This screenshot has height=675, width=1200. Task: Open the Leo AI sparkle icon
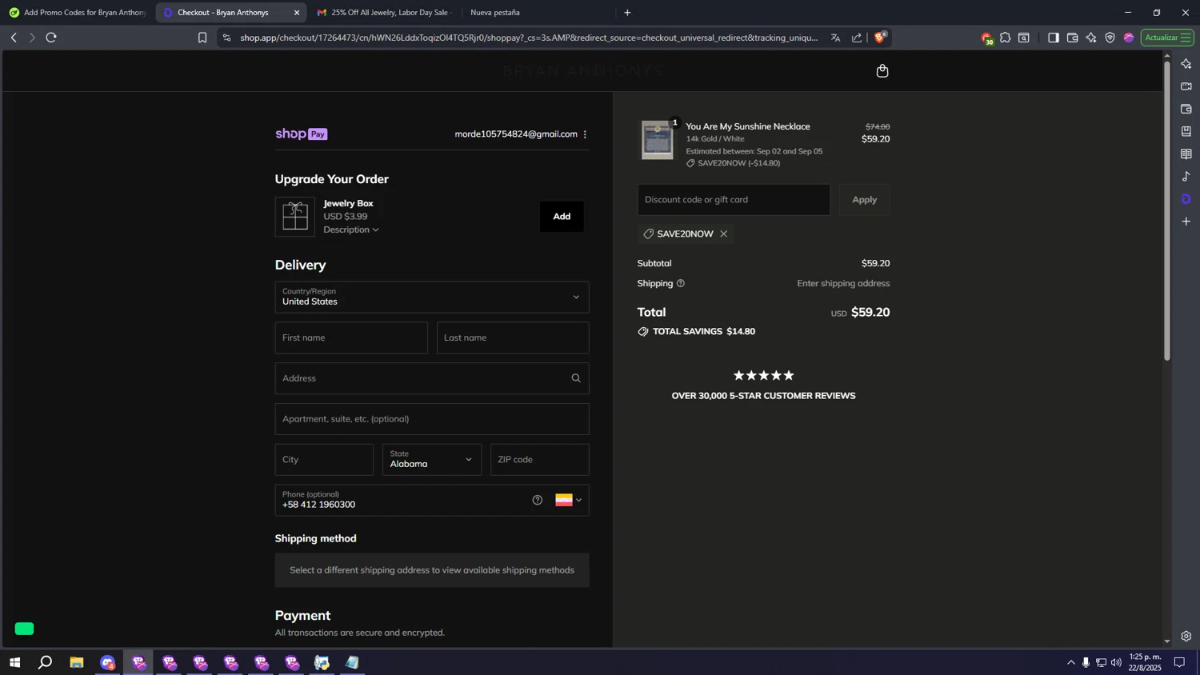[1091, 38]
